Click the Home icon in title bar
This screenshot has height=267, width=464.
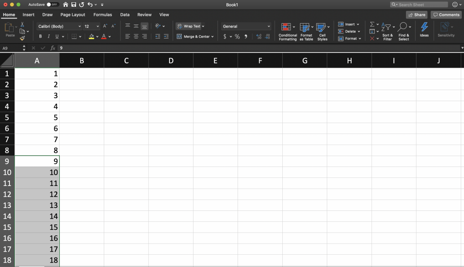coord(66,5)
